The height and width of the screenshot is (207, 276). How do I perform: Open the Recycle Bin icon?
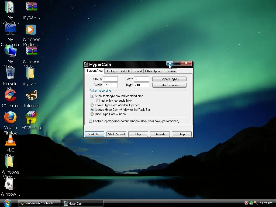coord(11,74)
